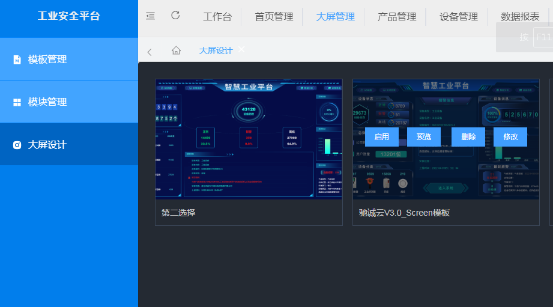Click the 预览 button on the template
The width and height of the screenshot is (553, 307).
point(423,137)
